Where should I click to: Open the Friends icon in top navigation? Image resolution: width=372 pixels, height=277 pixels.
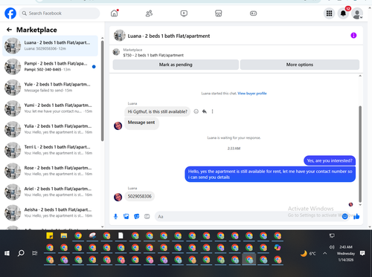[149, 13]
